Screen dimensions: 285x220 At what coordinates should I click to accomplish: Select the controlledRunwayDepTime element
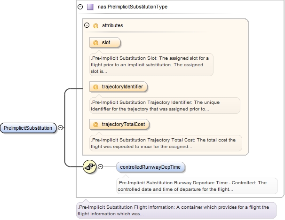[x=151, y=167]
